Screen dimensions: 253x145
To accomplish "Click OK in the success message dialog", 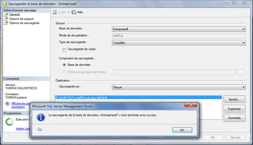I will click(182, 130).
